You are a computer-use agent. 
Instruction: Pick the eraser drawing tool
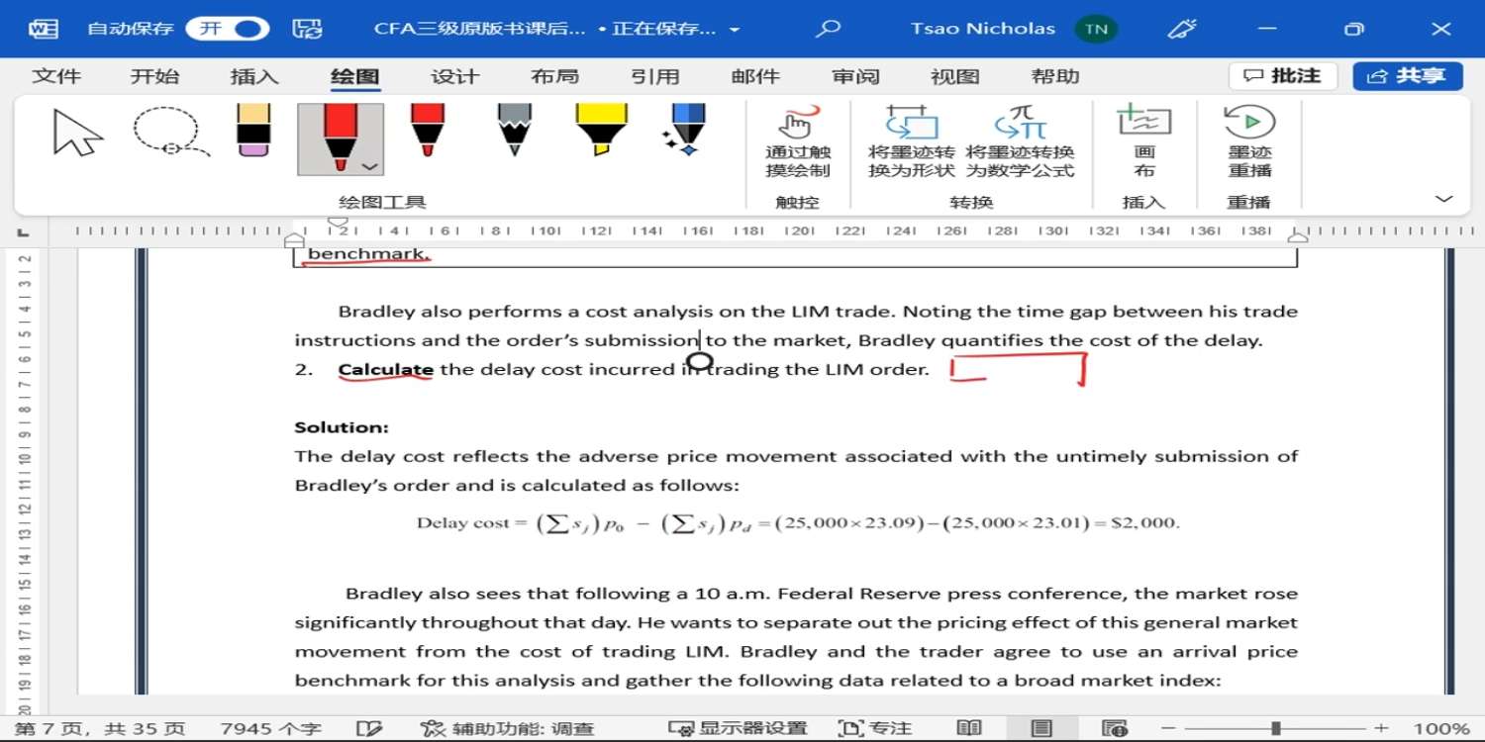click(x=254, y=131)
